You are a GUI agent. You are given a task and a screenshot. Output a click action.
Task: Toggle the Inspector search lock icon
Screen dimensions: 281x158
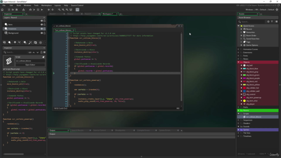click(x=41, y=52)
